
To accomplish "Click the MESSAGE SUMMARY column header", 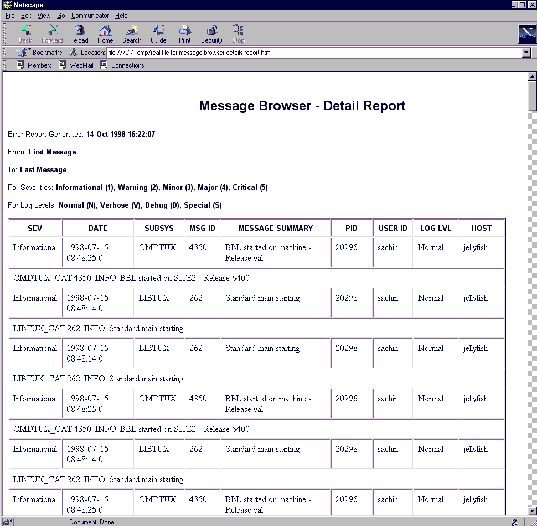I will [276, 229].
